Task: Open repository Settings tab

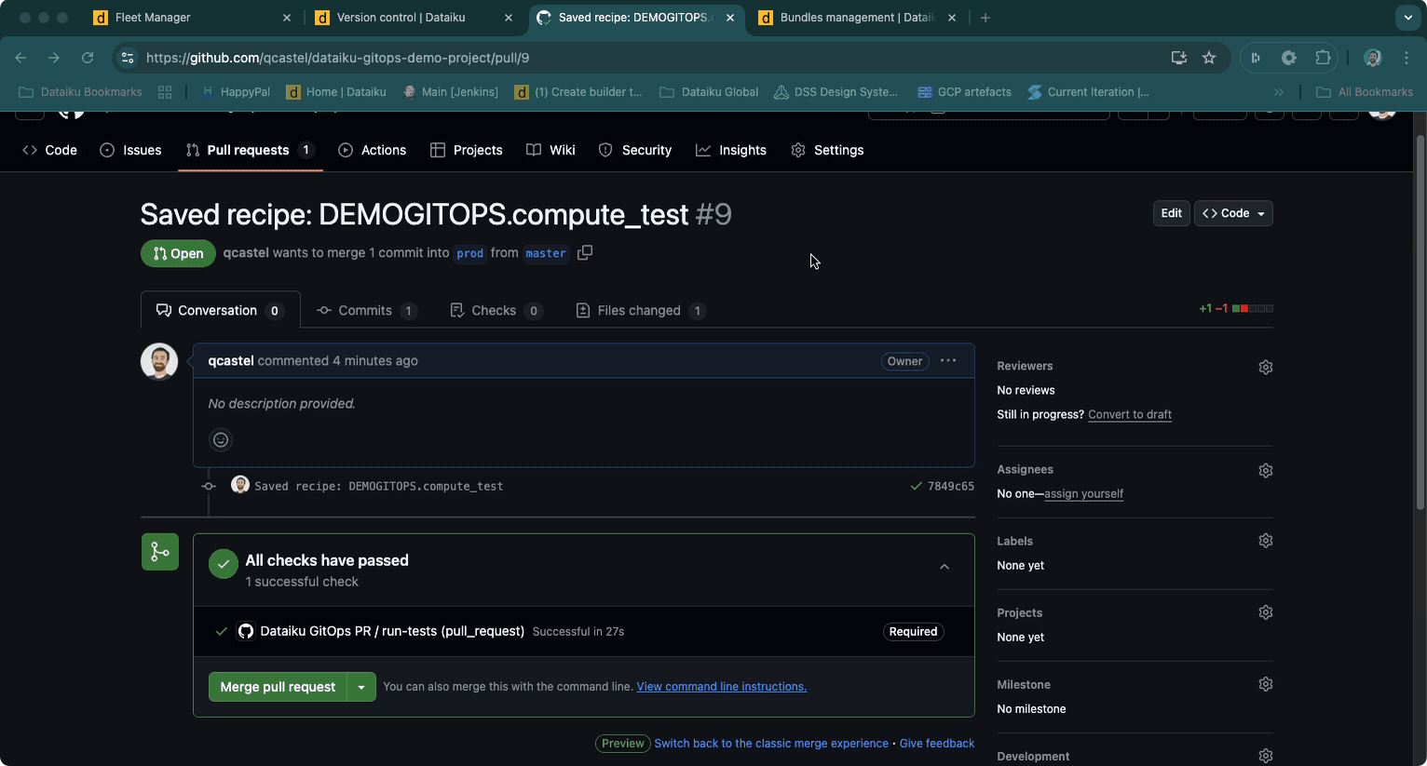Action: click(827, 150)
